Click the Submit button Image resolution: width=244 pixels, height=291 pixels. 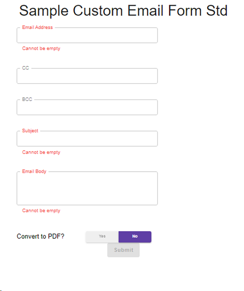(123, 250)
